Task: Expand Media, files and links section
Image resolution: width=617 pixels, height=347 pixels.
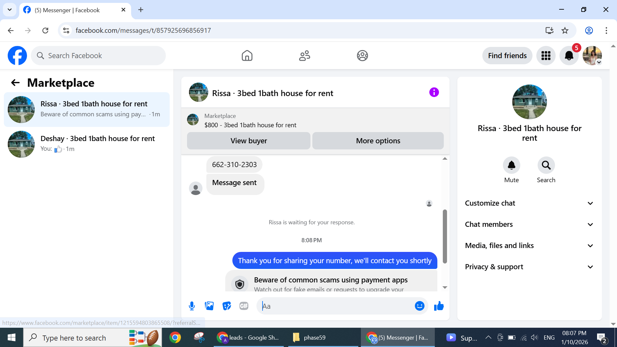Action: point(529,245)
